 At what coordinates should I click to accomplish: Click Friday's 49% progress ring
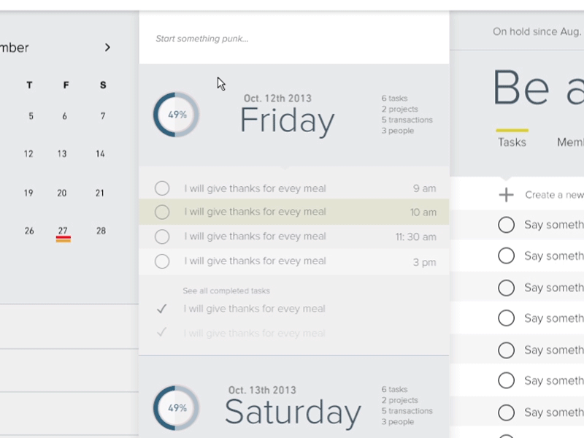[x=175, y=115]
